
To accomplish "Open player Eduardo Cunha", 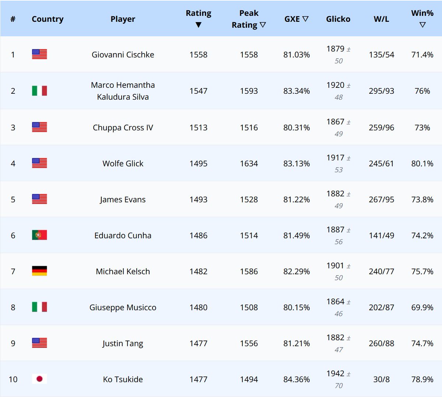I will coord(123,235).
